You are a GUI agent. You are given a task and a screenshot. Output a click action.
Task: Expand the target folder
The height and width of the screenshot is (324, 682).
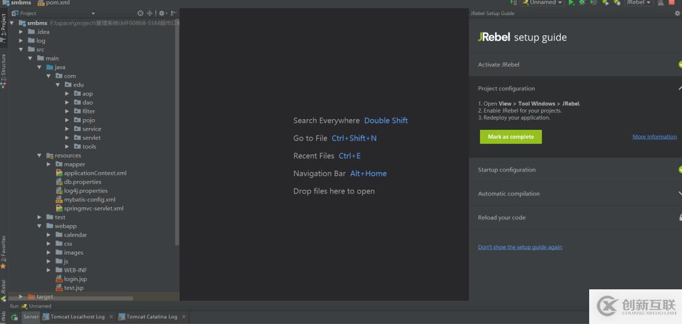(x=21, y=297)
